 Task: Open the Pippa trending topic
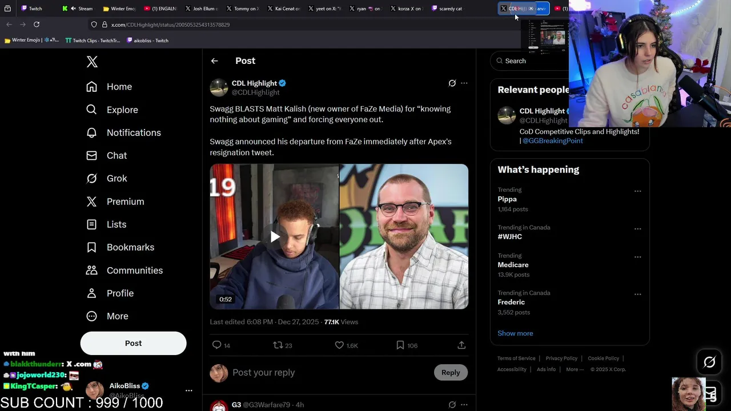tap(507, 199)
